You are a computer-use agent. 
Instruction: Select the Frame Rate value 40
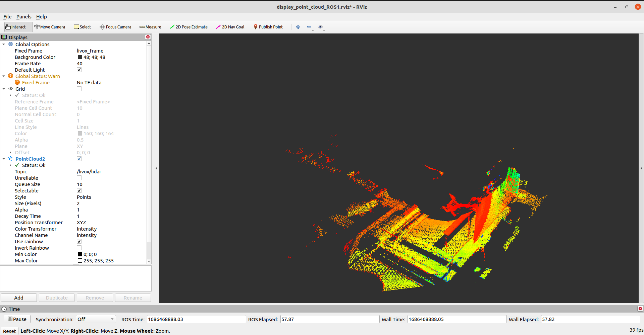coord(79,63)
